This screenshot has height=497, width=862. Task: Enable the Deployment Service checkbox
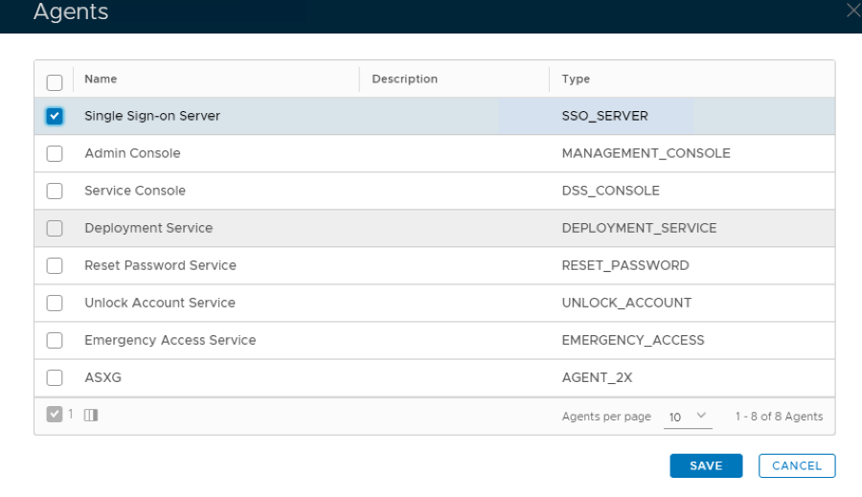point(55,228)
